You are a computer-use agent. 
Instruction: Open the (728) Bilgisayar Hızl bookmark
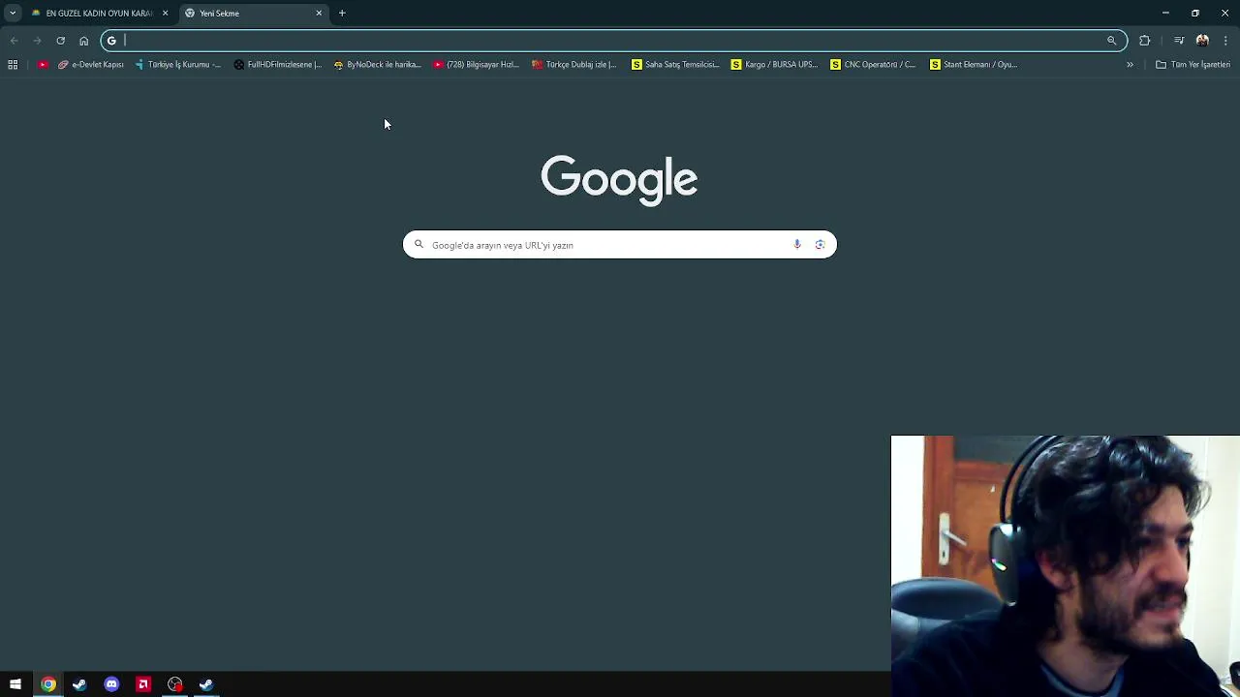[x=477, y=64]
